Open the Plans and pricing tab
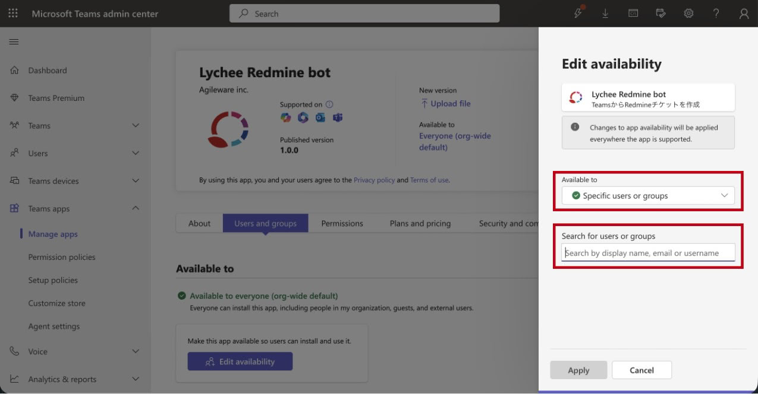This screenshot has width=758, height=394. [x=420, y=223]
